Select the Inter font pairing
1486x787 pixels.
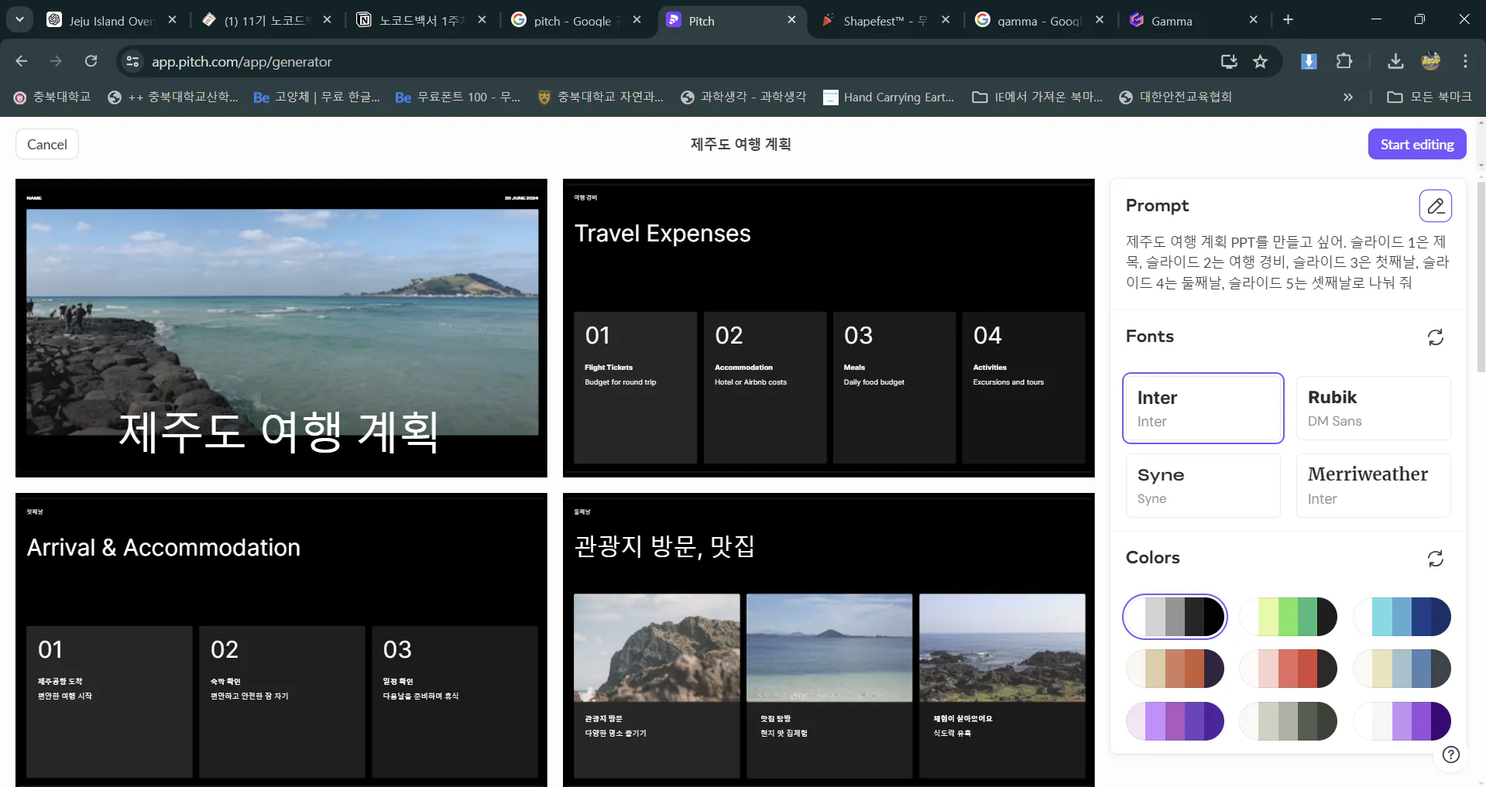coord(1203,408)
